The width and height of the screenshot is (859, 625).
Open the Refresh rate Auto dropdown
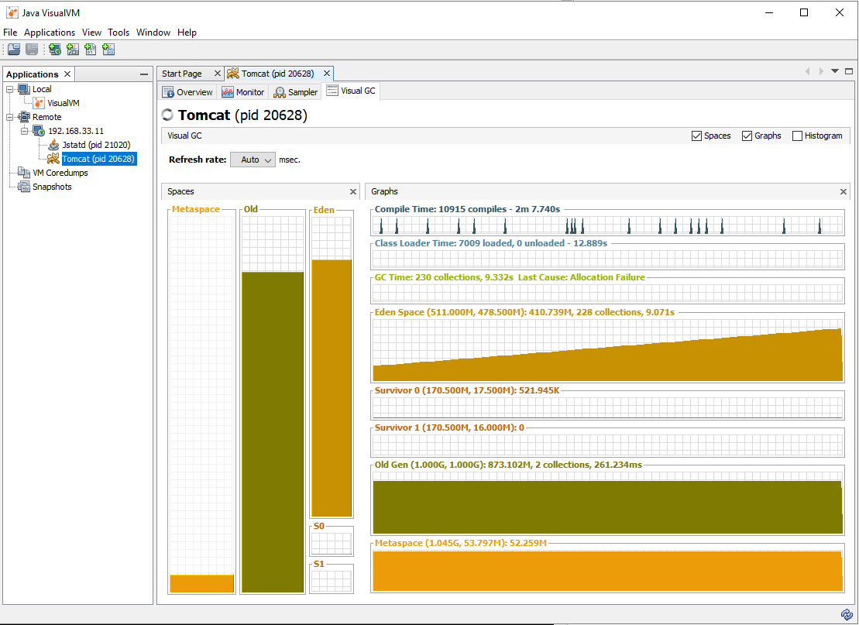click(253, 160)
